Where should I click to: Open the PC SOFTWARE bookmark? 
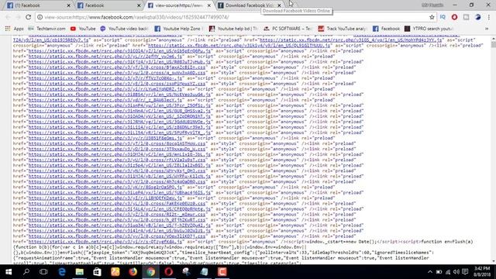tap(288, 29)
